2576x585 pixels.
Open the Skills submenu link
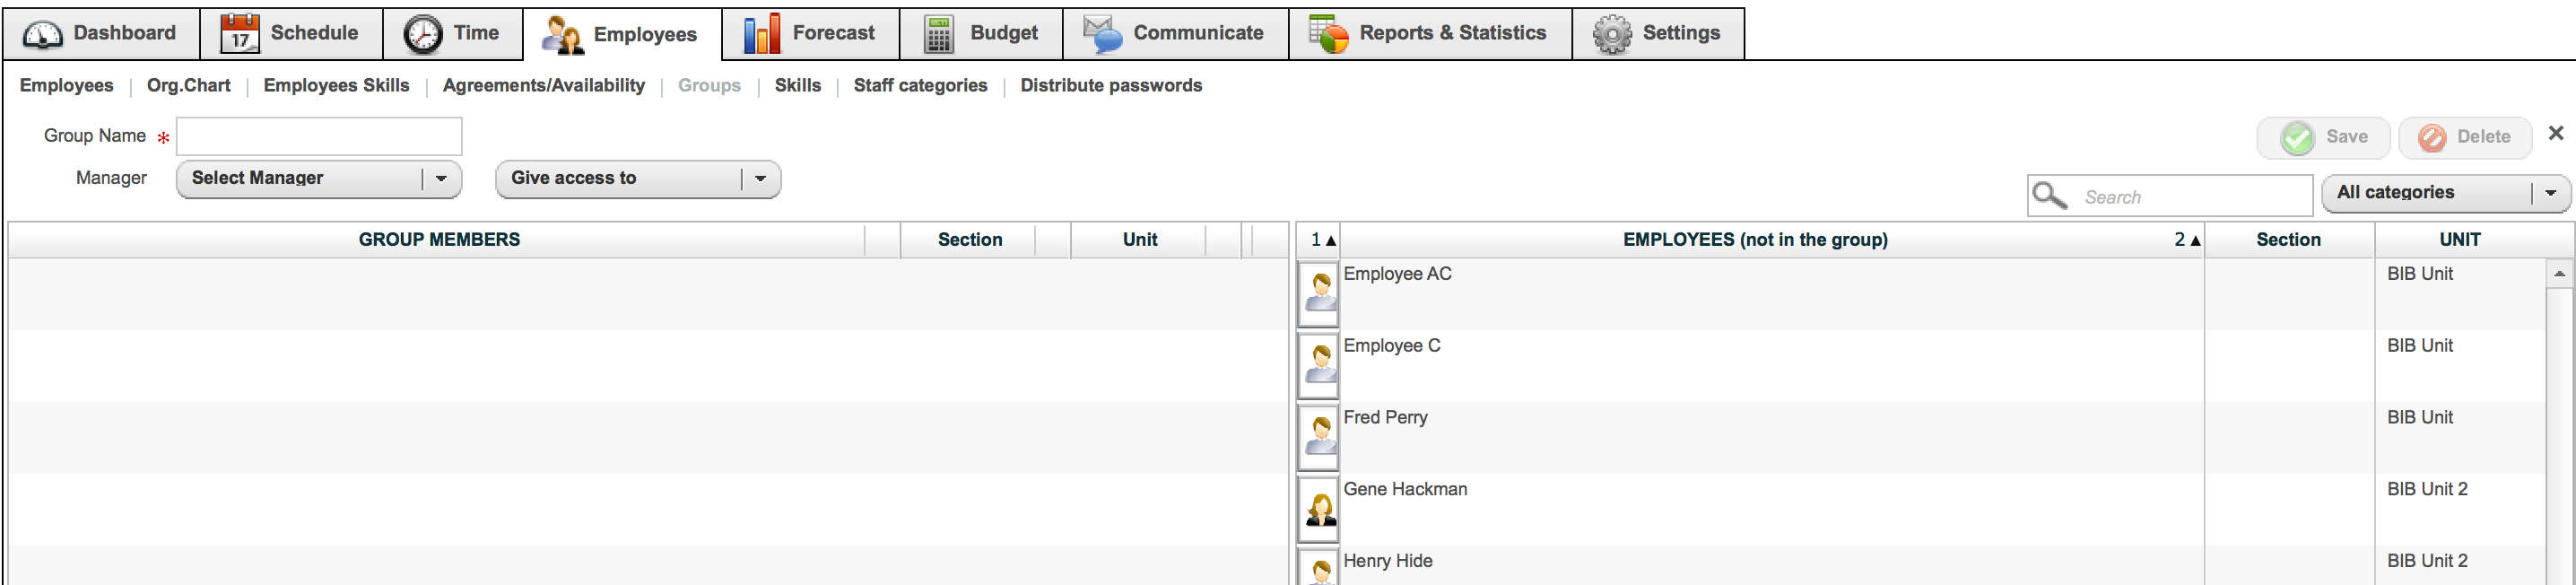click(x=797, y=86)
